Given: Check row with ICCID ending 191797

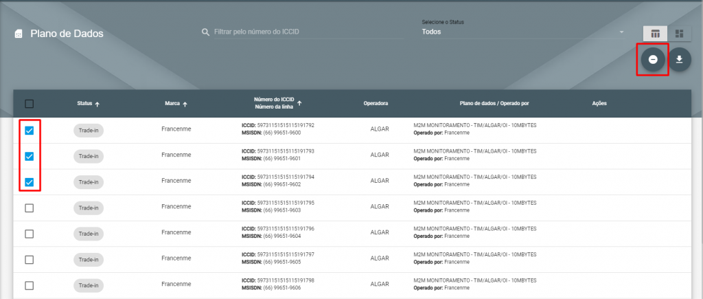Looking at the screenshot, I should pyautogui.click(x=29, y=260).
